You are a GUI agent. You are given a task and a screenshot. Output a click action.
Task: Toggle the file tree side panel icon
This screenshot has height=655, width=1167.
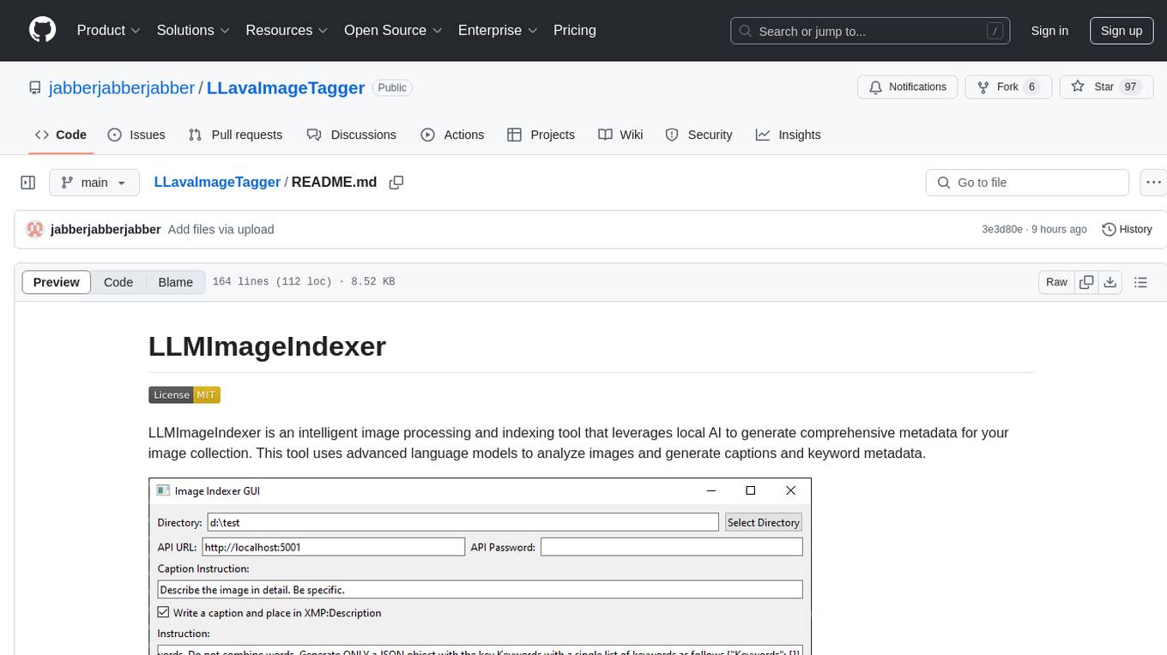(28, 183)
